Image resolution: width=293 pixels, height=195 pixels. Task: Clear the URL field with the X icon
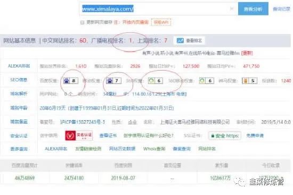[232, 9]
